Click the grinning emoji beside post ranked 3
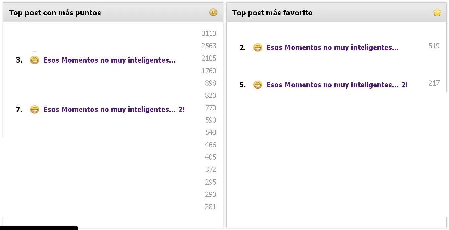Image resolution: width=449 pixels, height=230 pixels. coord(35,60)
